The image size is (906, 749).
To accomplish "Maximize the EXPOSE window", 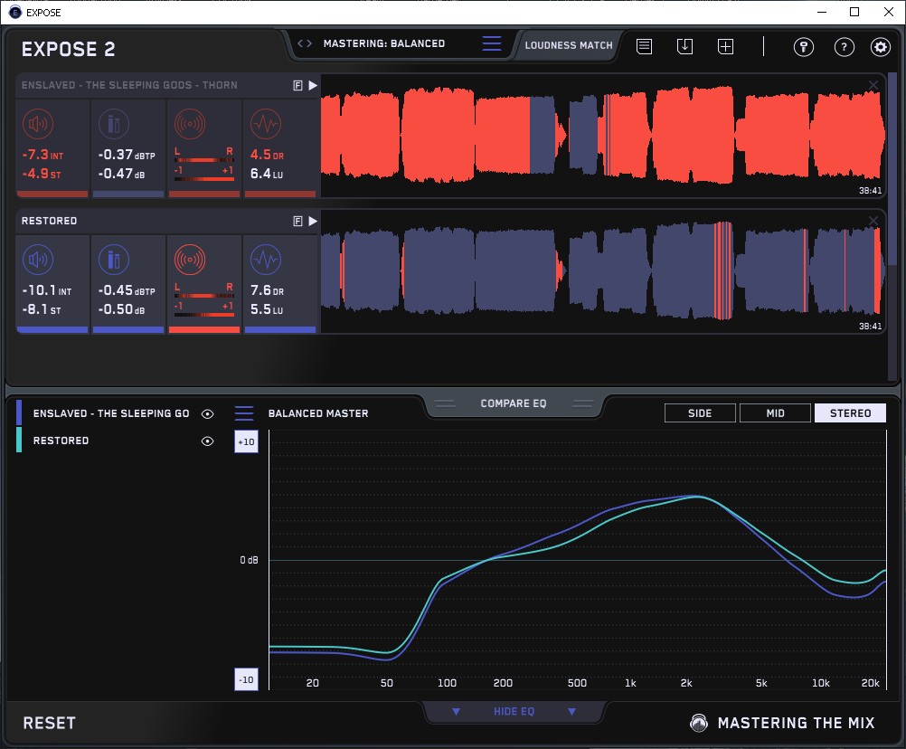I will [854, 12].
